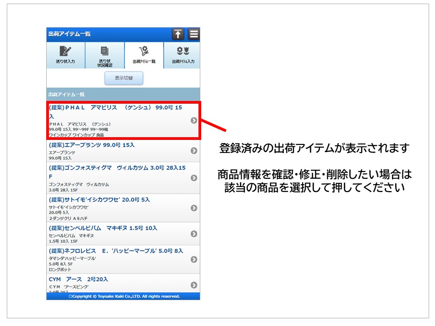The width and height of the screenshot is (435, 326).
Task: Expand arrow for エアープランツ item
Action: click(193, 151)
